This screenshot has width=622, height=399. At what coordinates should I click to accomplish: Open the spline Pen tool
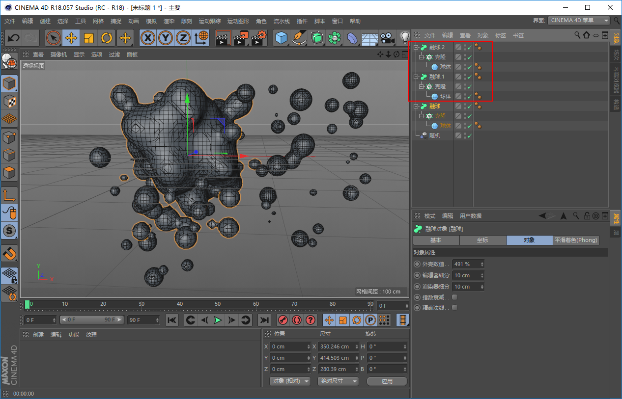tap(299, 38)
